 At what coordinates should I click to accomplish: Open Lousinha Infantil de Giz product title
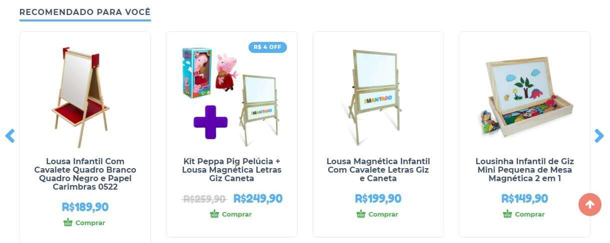[524, 170]
